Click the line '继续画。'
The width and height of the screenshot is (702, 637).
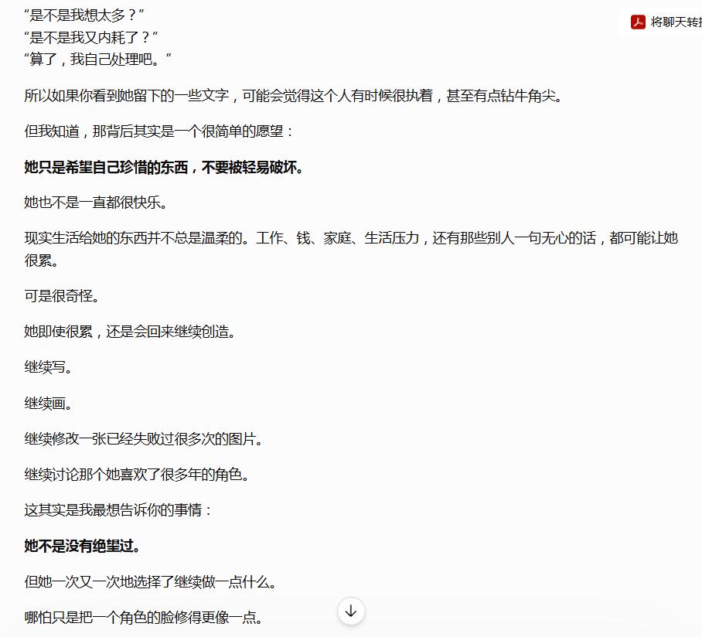[x=49, y=404]
